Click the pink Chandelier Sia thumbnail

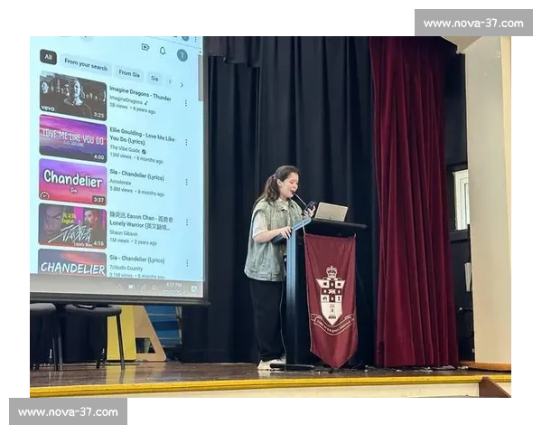pyautogui.click(x=72, y=181)
